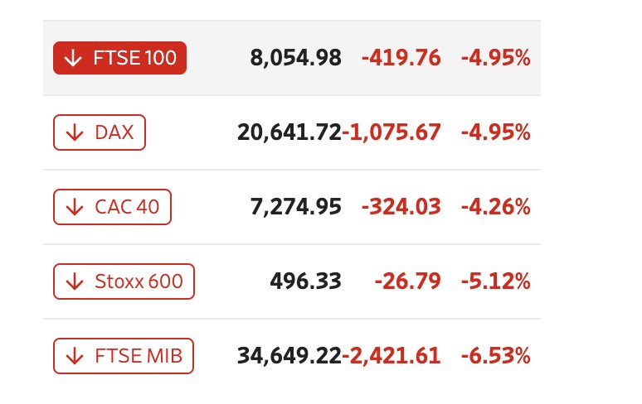Click Stoxx 600 percent change -5.12%
The image size is (642, 404).
(495, 281)
